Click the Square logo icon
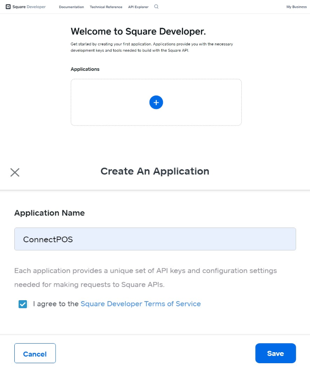This screenshot has height=368, width=310. click(x=8, y=7)
